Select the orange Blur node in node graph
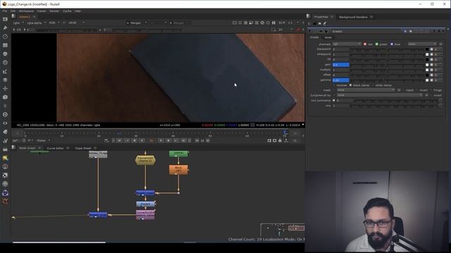451x253 pixels. click(x=178, y=169)
